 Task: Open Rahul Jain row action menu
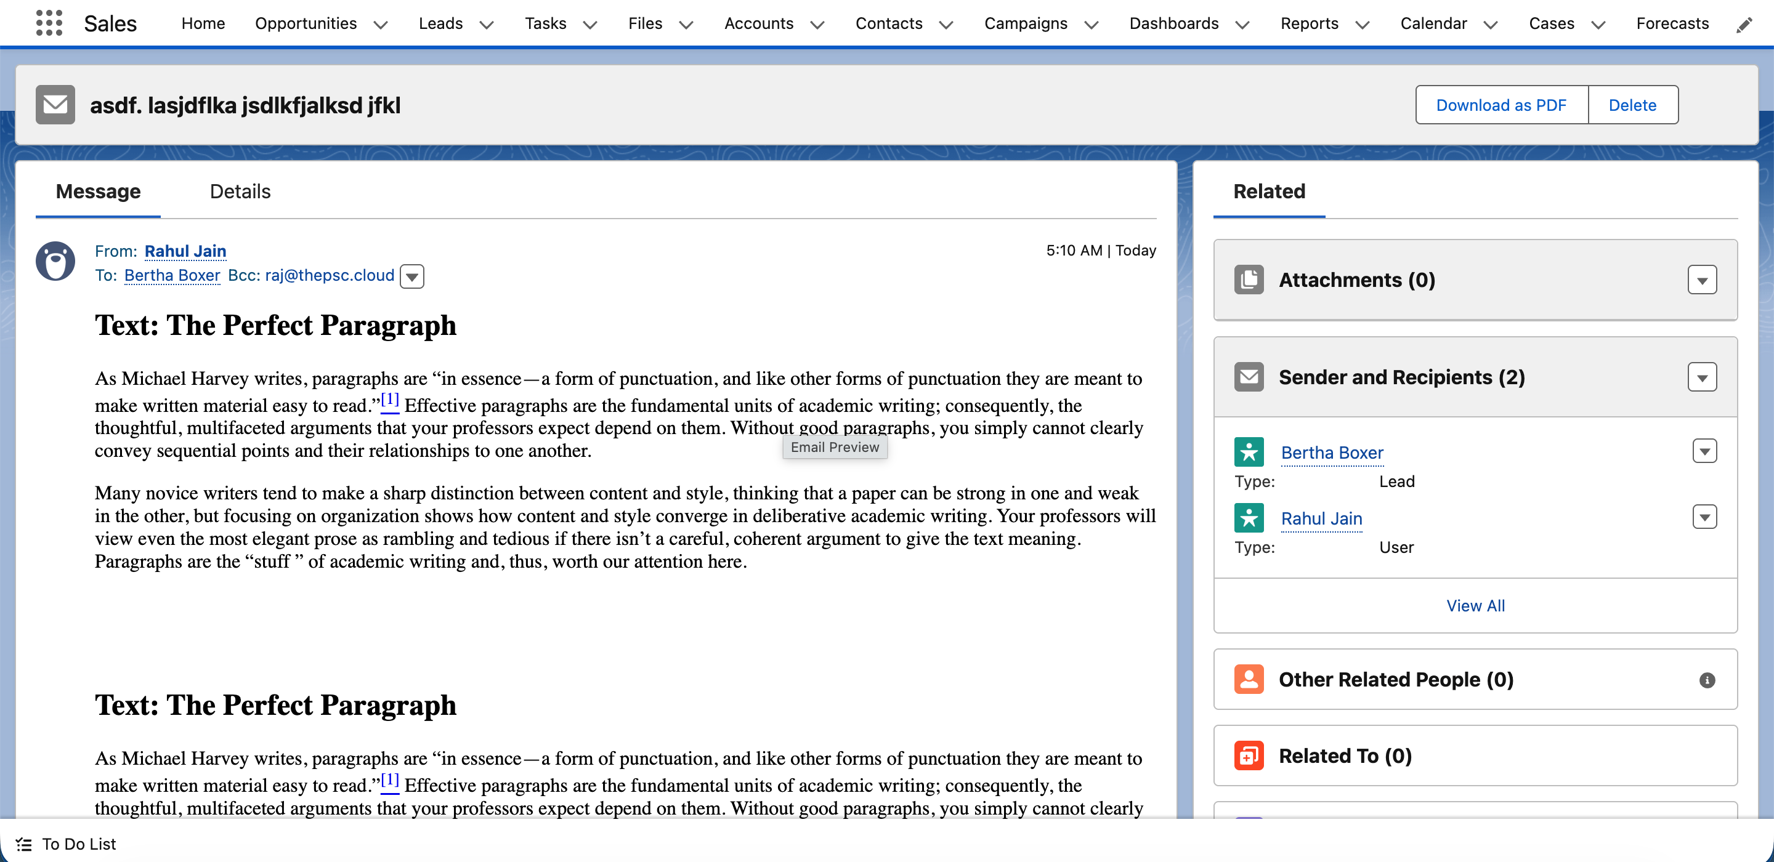(1704, 517)
